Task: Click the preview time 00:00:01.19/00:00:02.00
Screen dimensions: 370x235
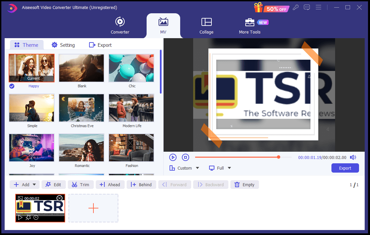Action: (322, 157)
